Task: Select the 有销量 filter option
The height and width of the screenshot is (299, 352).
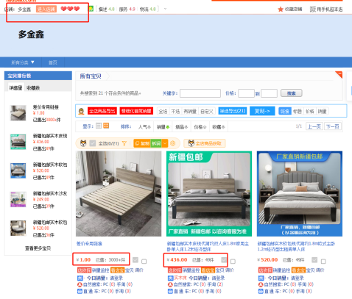Action: point(190,112)
